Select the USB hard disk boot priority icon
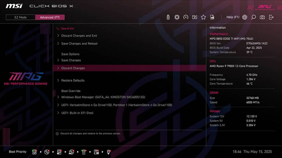The image size is (282, 158). tap(59, 152)
